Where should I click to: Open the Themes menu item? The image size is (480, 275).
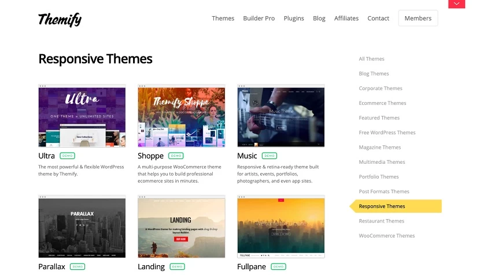point(223,18)
